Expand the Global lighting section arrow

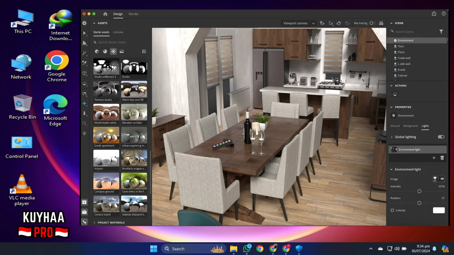tap(392, 137)
